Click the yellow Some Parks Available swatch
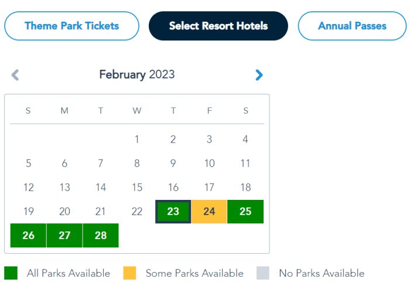The height and width of the screenshot is (289, 410). pos(129,273)
